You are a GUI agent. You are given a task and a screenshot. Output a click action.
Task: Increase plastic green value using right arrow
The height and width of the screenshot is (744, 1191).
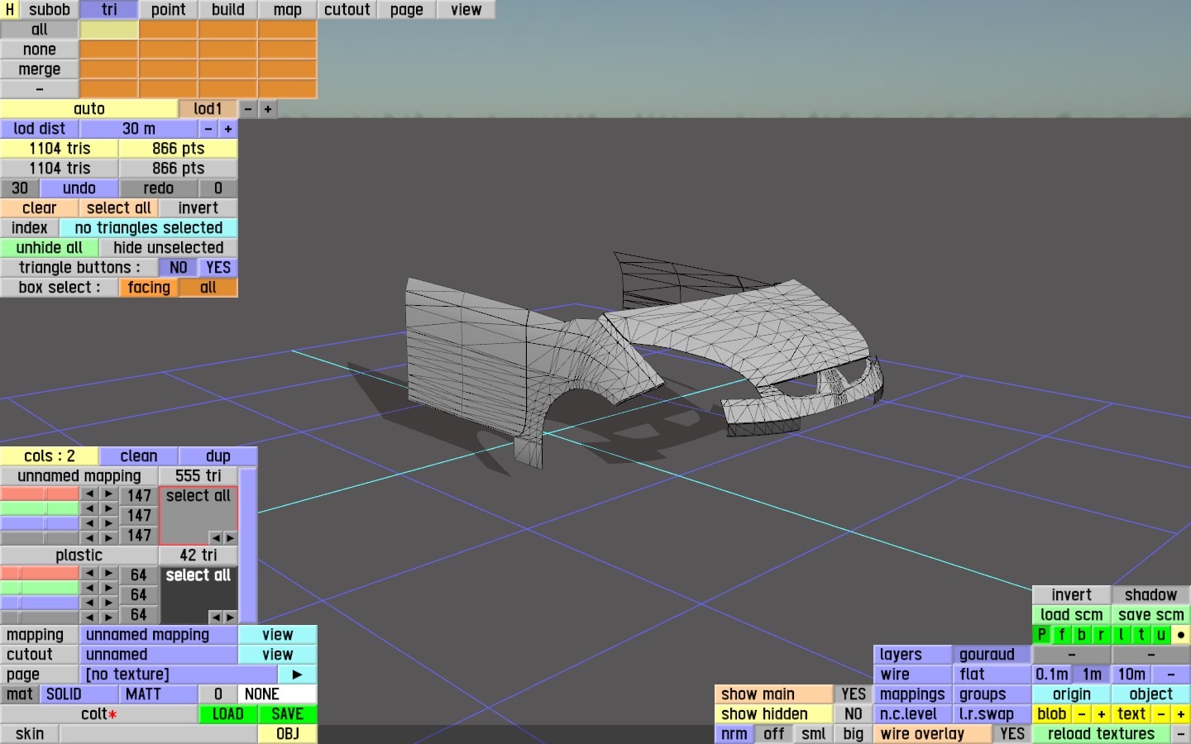tap(109, 588)
